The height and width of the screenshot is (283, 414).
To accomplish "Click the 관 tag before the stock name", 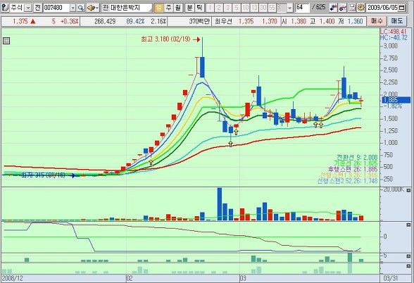I will point(106,8).
